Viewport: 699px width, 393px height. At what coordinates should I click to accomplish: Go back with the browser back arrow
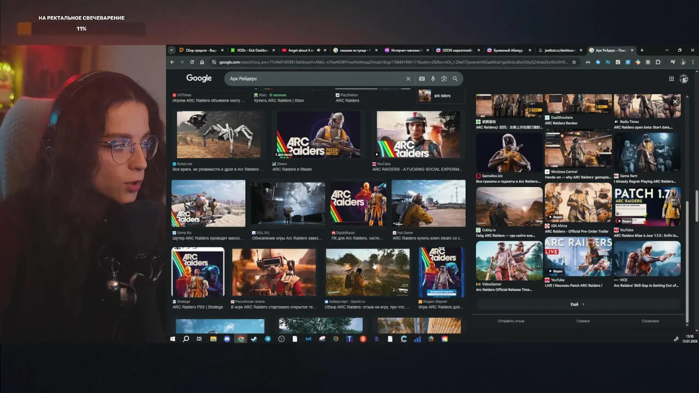pos(172,62)
